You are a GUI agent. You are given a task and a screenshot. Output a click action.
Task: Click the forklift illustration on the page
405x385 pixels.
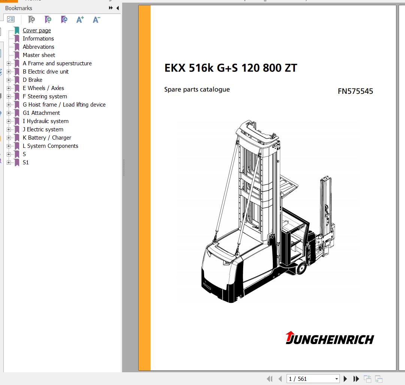[262, 210]
